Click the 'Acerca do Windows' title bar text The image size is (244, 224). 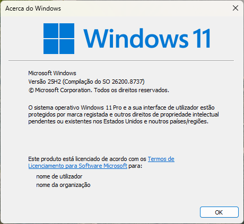33,8
